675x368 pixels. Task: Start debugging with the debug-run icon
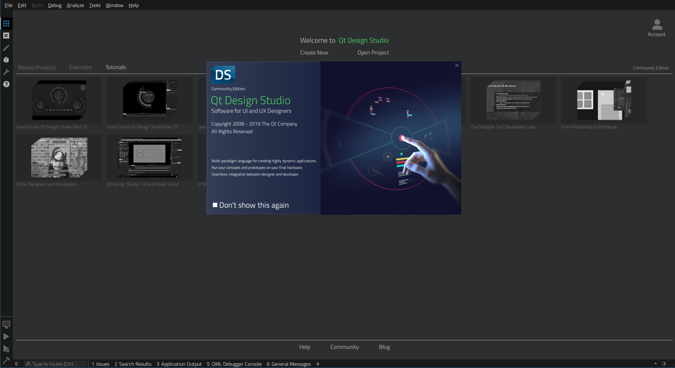click(x=6, y=349)
